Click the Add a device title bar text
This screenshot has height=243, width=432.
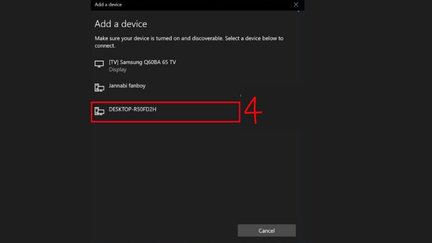(x=108, y=5)
